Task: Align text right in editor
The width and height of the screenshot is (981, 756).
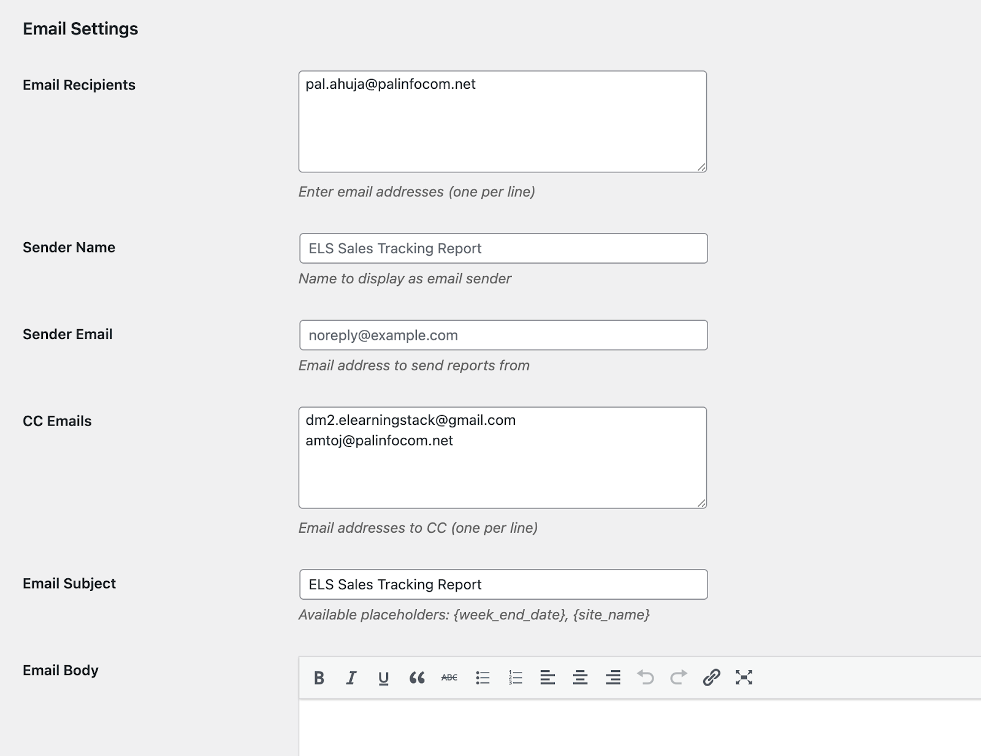Action: [613, 678]
